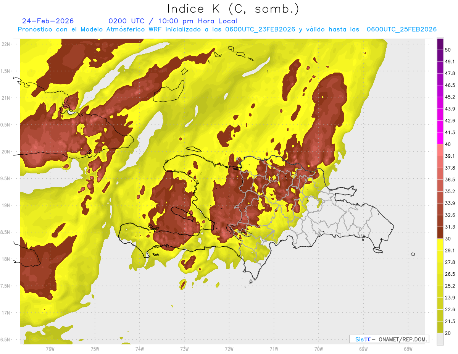Click the "9.5N" latitude label
Image resolution: width=458 pixels, height=354 pixels.
pos(6,179)
